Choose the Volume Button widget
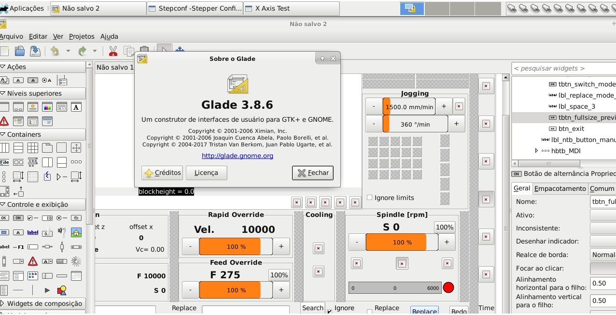This screenshot has width=616, height=315. tap(62, 232)
